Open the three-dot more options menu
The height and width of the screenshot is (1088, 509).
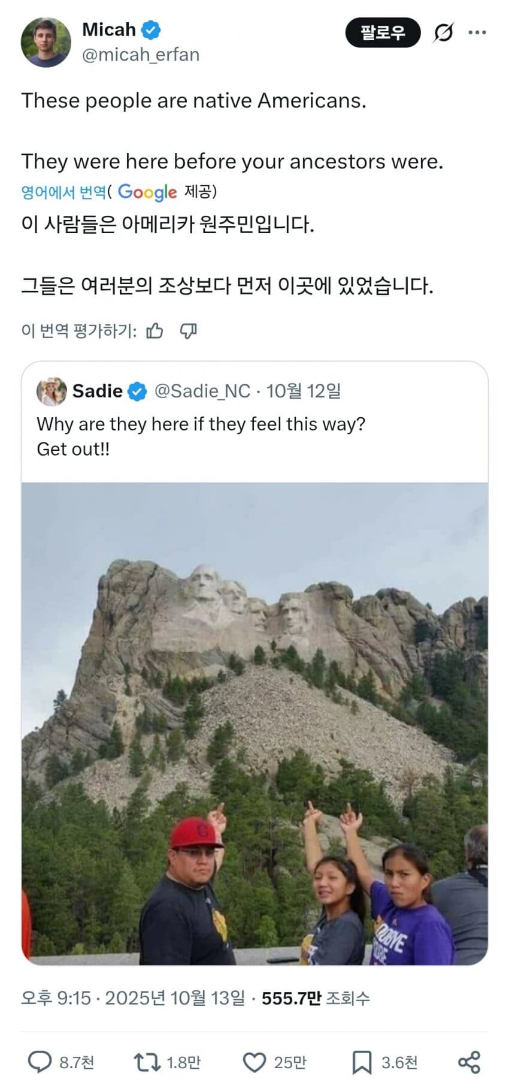[477, 32]
